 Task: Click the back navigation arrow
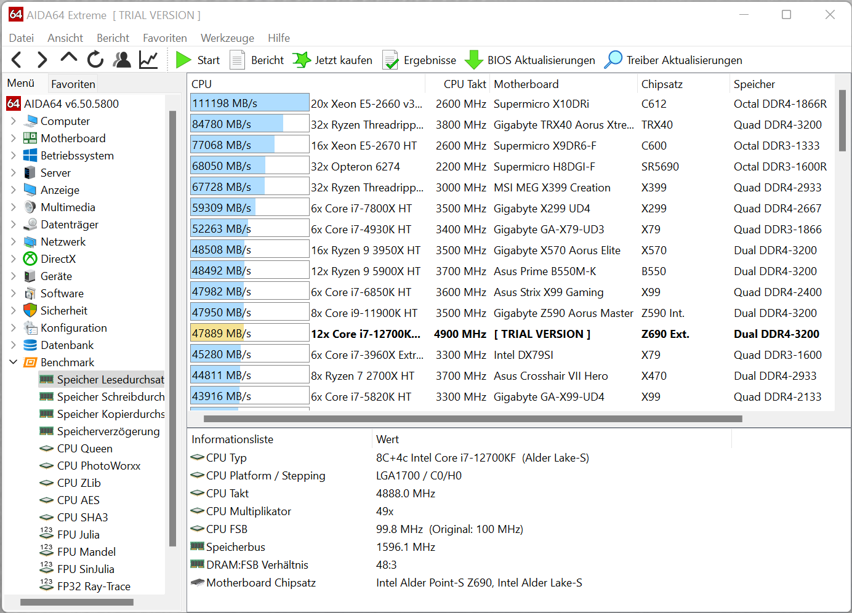click(x=17, y=60)
